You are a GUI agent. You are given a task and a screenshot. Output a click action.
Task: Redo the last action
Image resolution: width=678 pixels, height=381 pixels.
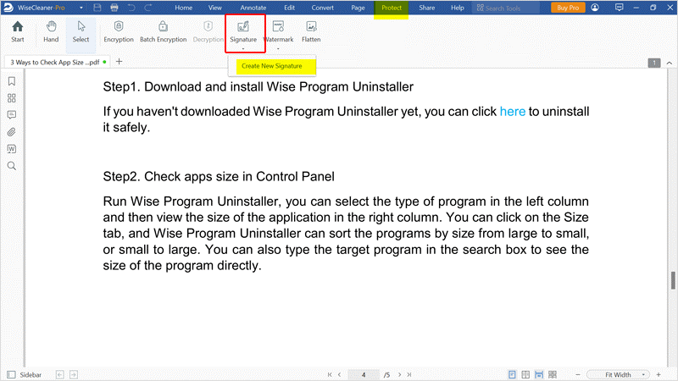[147, 8]
